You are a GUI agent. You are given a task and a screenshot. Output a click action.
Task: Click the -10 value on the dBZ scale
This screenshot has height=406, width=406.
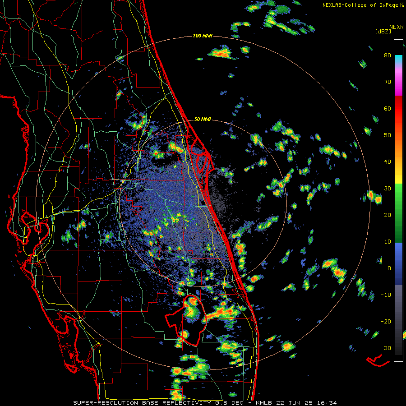click(x=386, y=295)
